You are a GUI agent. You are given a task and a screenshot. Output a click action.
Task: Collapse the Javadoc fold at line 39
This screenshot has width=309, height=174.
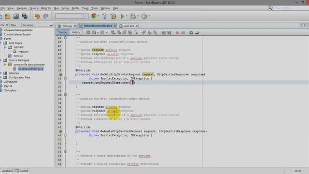click(x=65, y=95)
